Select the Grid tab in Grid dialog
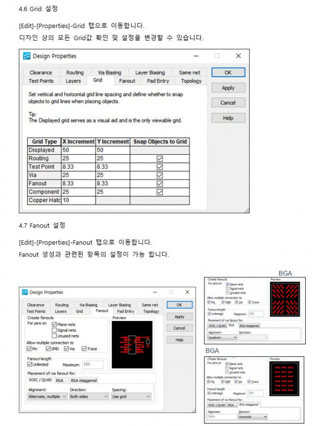Image resolution: width=312 pixels, height=426 pixels. pyautogui.click(x=98, y=80)
